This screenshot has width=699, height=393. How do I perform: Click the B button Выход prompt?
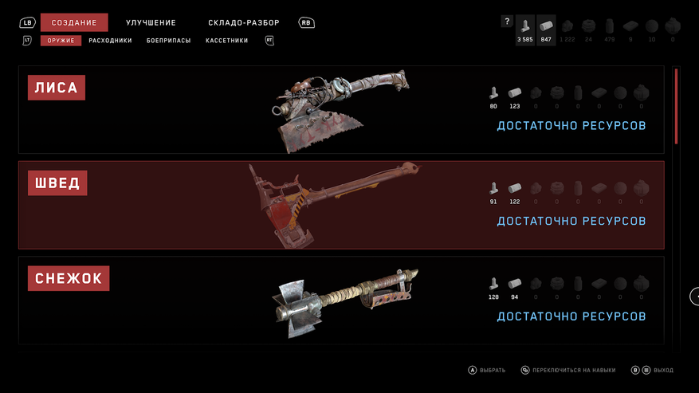652,370
